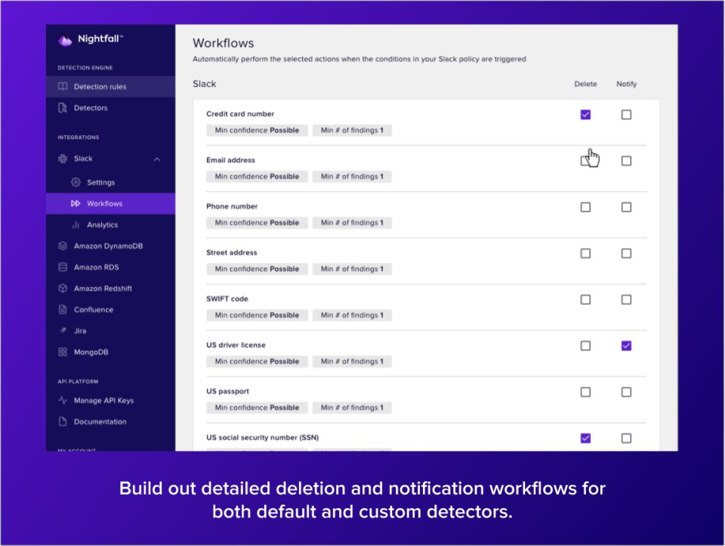Open Settings using the gear icon
The width and height of the screenshot is (725, 546).
point(76,183)
